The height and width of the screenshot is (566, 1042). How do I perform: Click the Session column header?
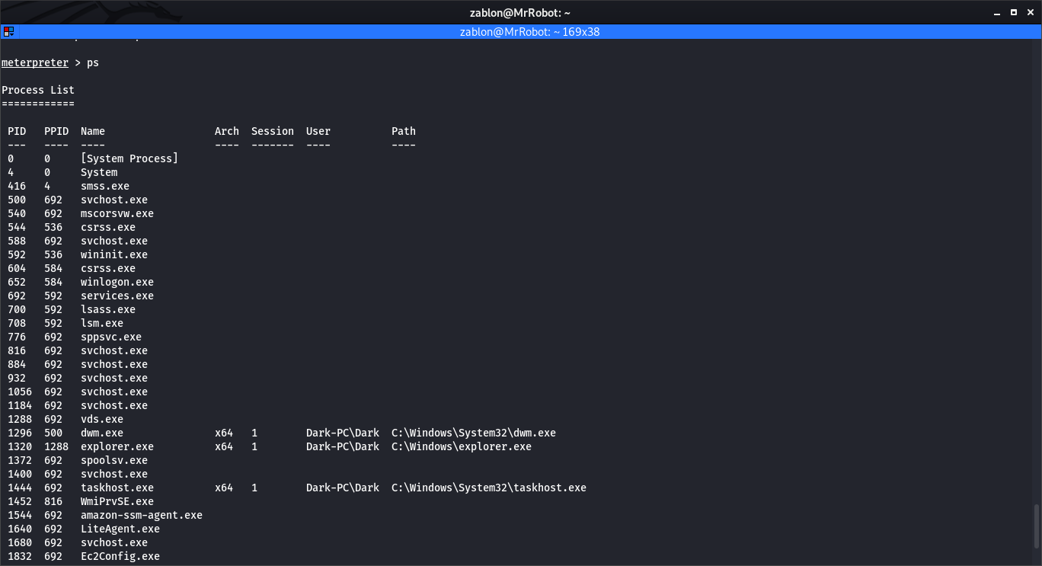click(273, 131)
